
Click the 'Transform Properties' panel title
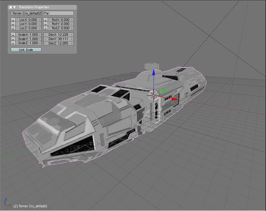34,7
